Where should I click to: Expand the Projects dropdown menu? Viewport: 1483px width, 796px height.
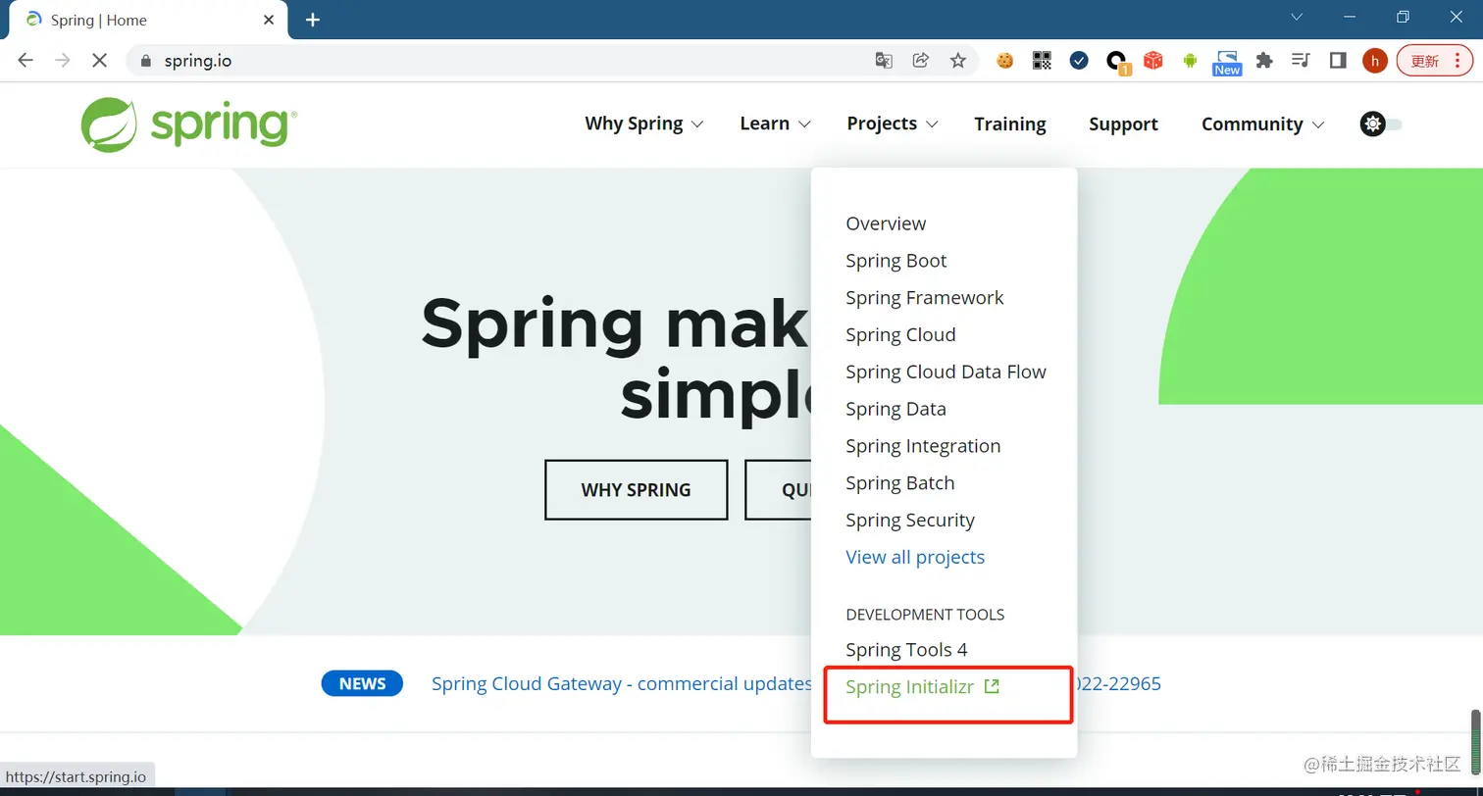(x=893, y=124)
